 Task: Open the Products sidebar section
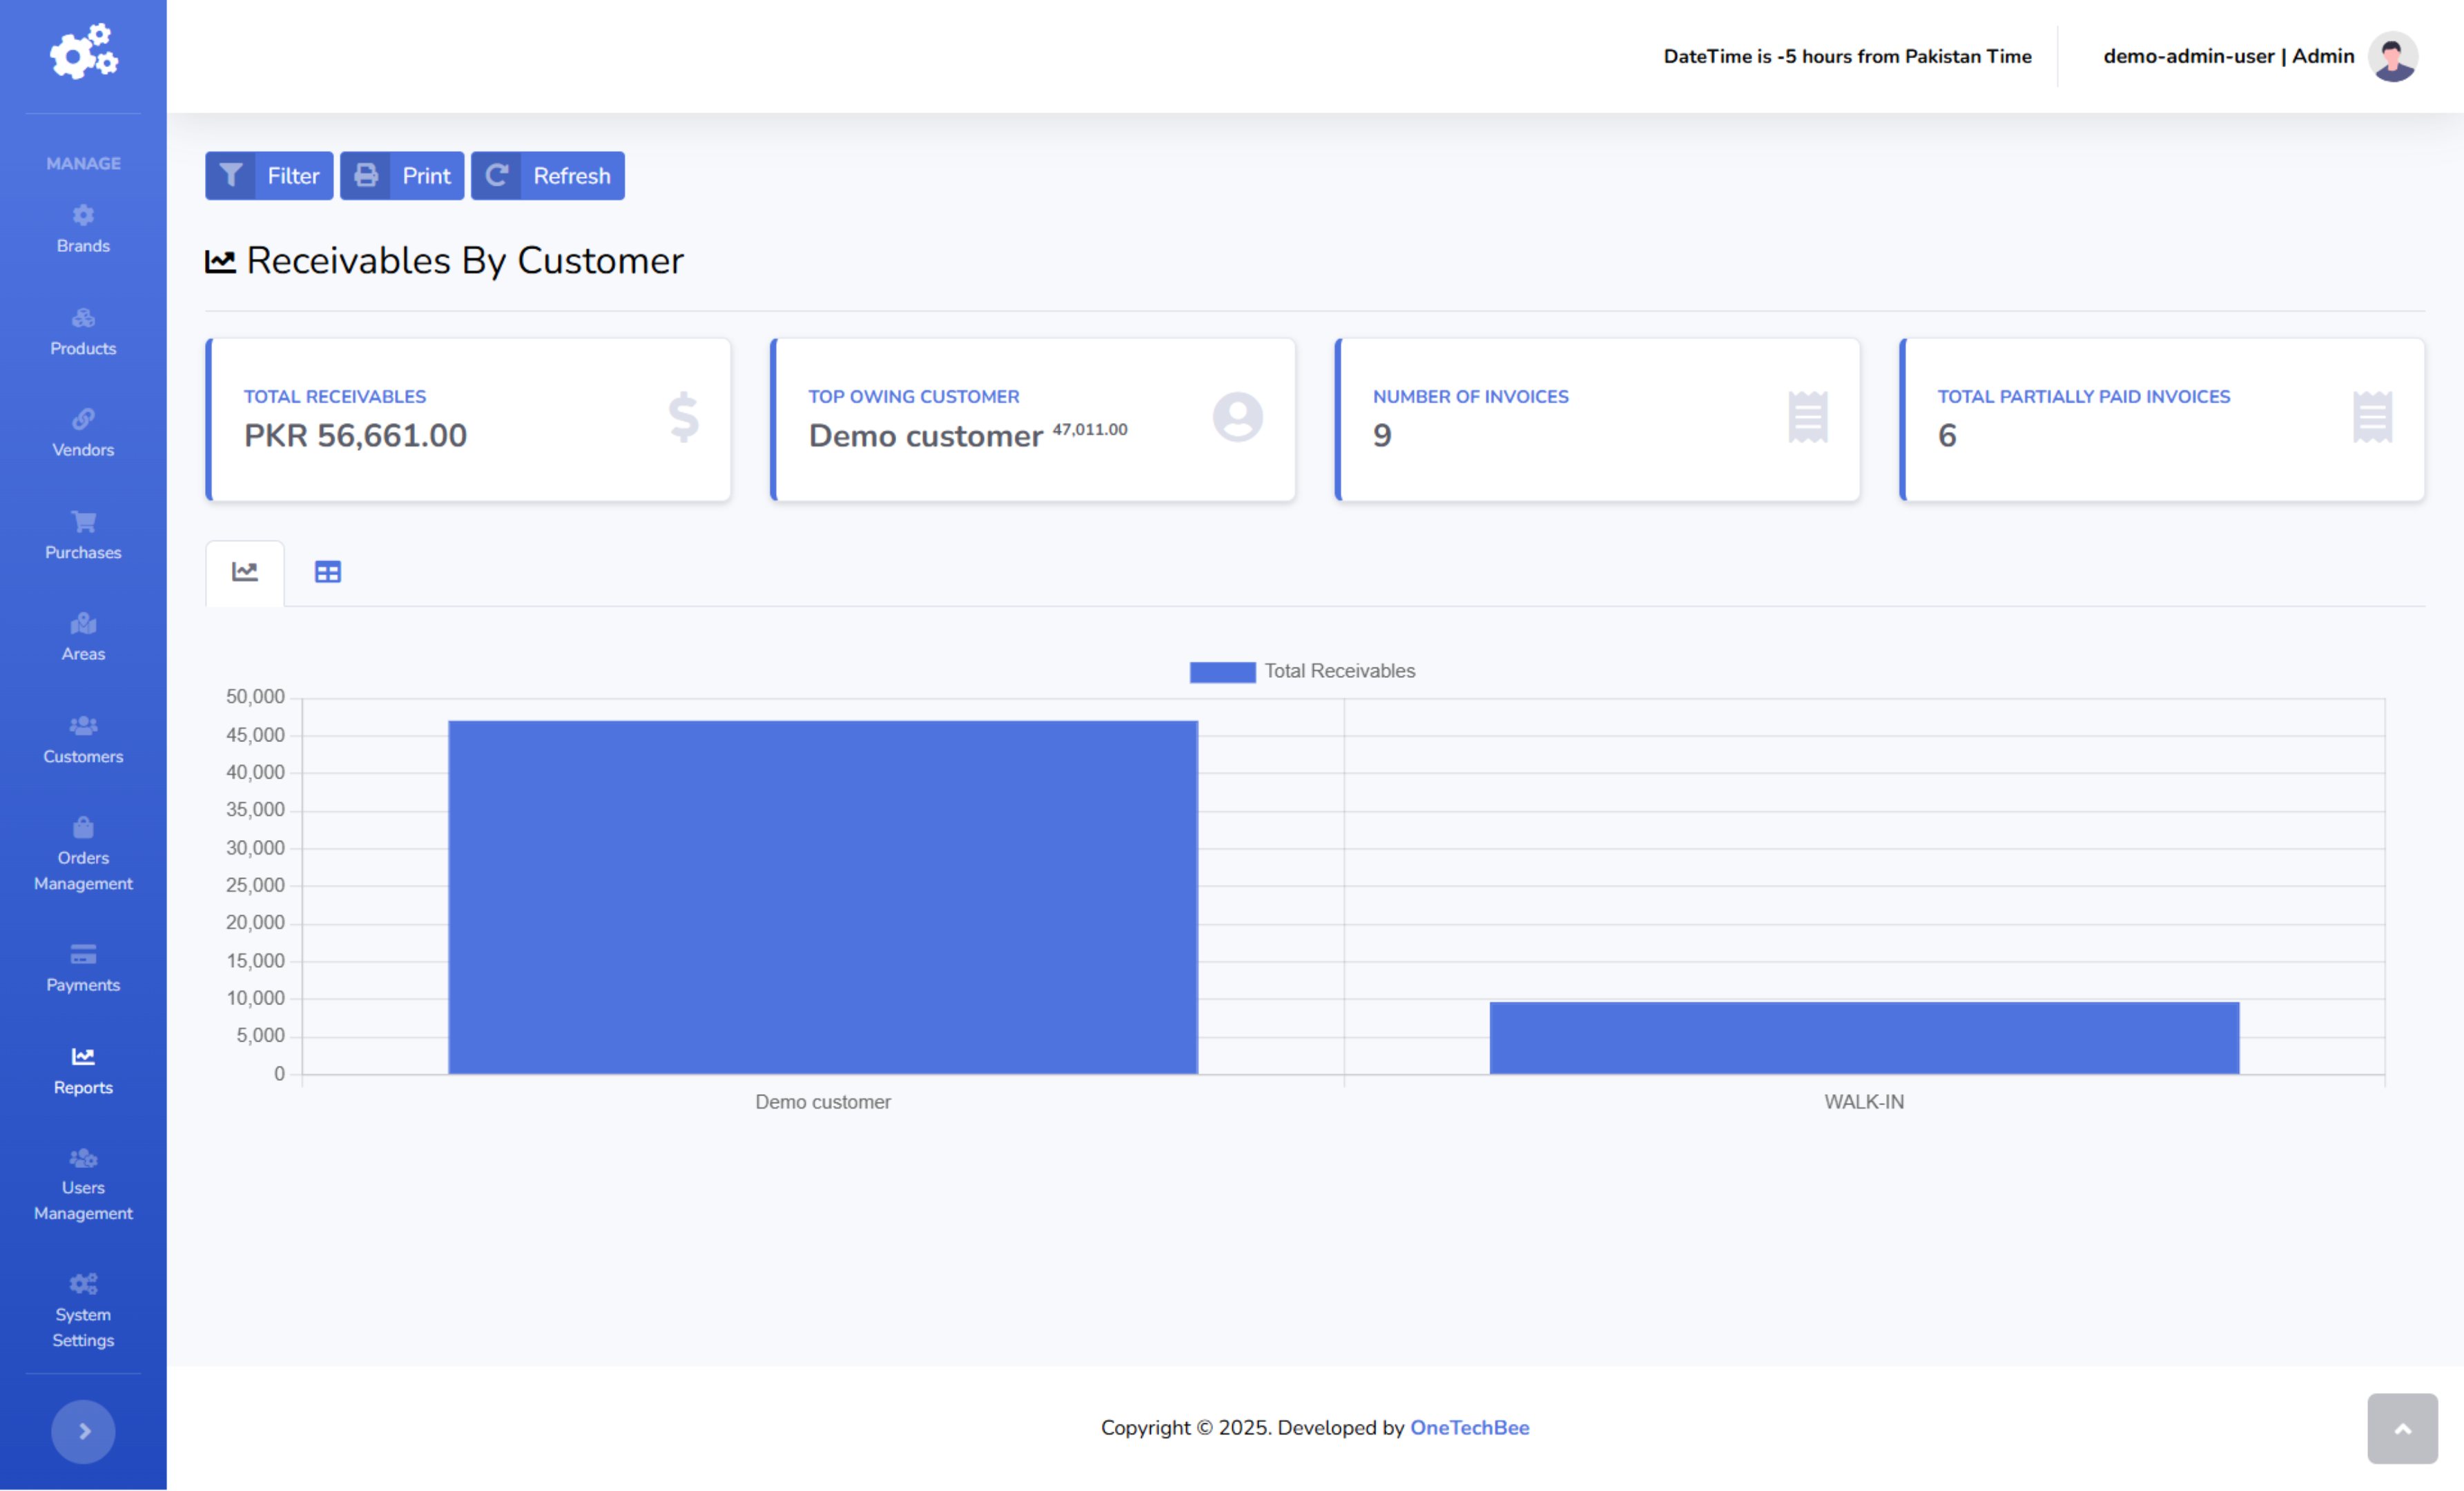click(x=83, y=332)
